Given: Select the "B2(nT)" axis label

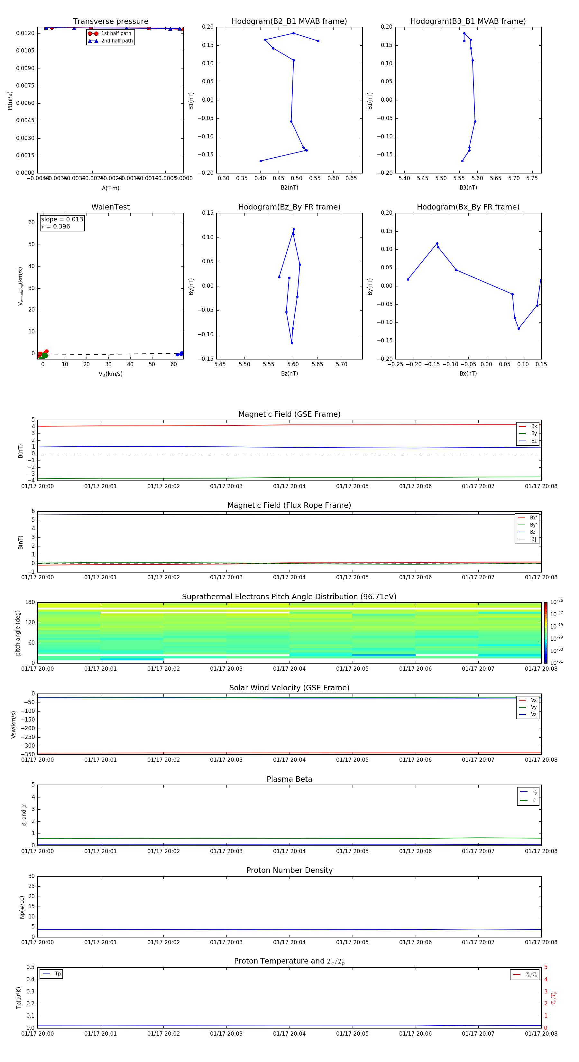Looking at the screenshot, I should [289, 188].
